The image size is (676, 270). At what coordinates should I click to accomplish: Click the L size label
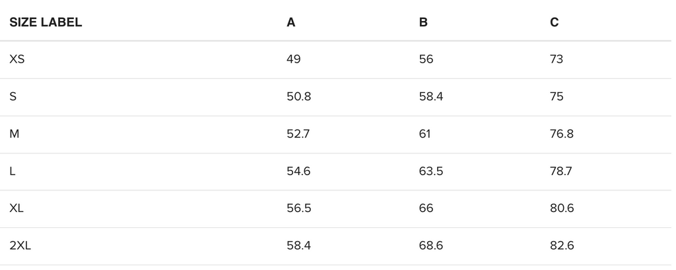tap(13, 171)
